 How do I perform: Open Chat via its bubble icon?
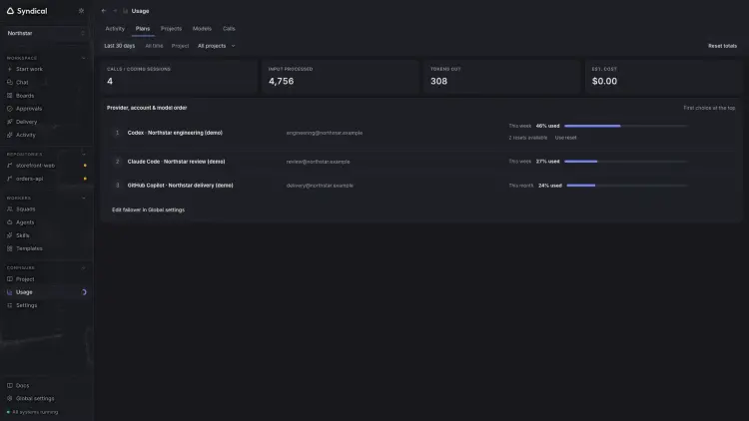[x=10, y=82]
